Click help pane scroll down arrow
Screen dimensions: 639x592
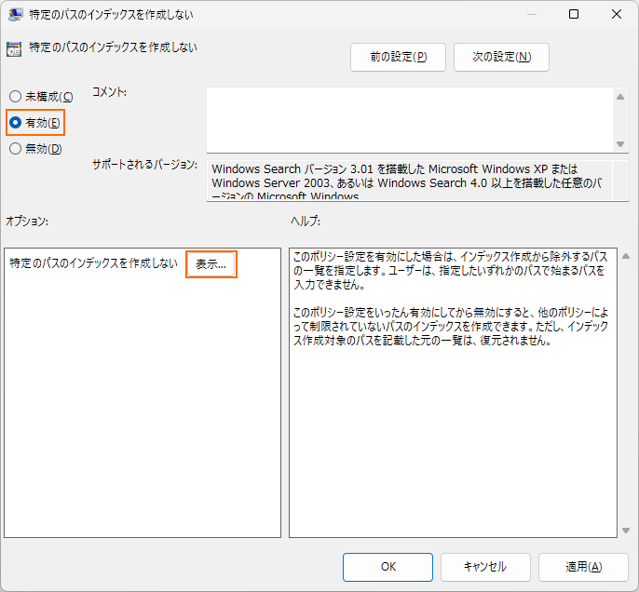pyautogui.click(x=626, y=531)
